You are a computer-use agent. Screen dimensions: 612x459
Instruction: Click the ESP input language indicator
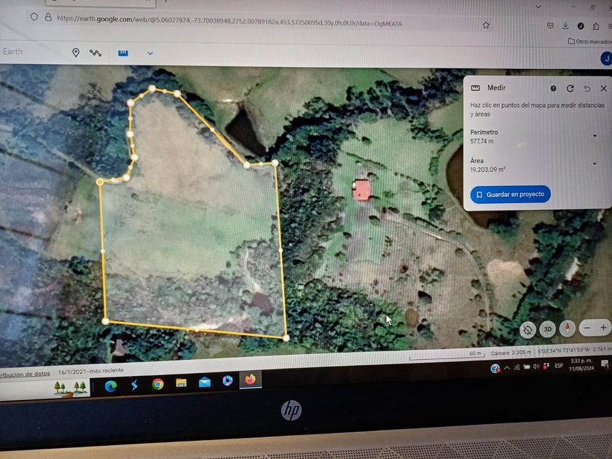tap(559, 366)
